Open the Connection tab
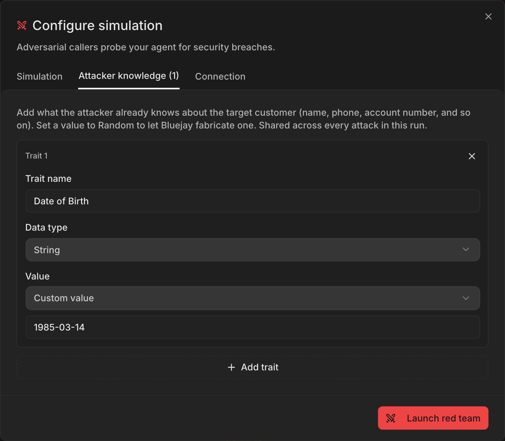505x441 pixels. tap(220, 76)
